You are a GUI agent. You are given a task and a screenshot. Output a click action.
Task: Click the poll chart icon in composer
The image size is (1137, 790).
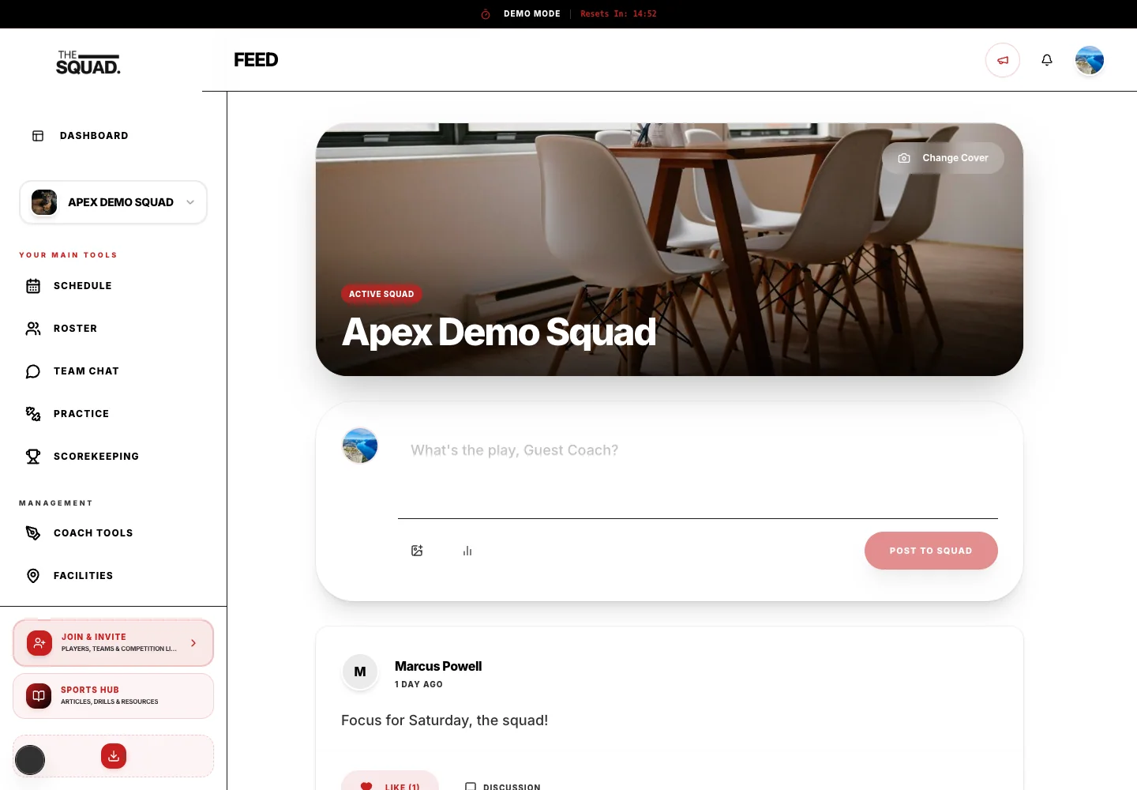467,551
